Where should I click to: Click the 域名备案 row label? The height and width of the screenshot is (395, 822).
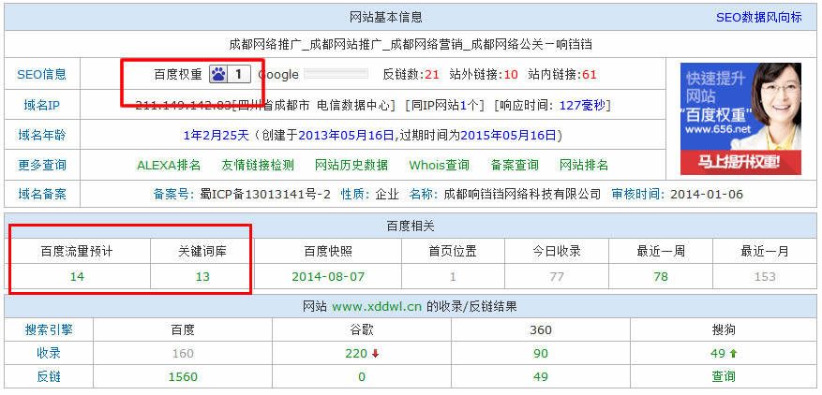coord(42,195)
